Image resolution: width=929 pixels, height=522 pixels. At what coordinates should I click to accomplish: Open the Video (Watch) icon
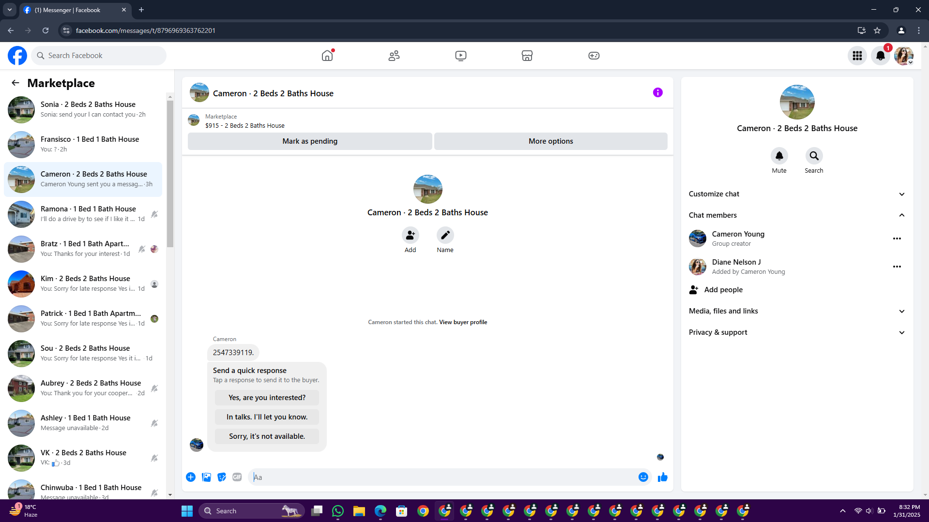pos(461,56)
